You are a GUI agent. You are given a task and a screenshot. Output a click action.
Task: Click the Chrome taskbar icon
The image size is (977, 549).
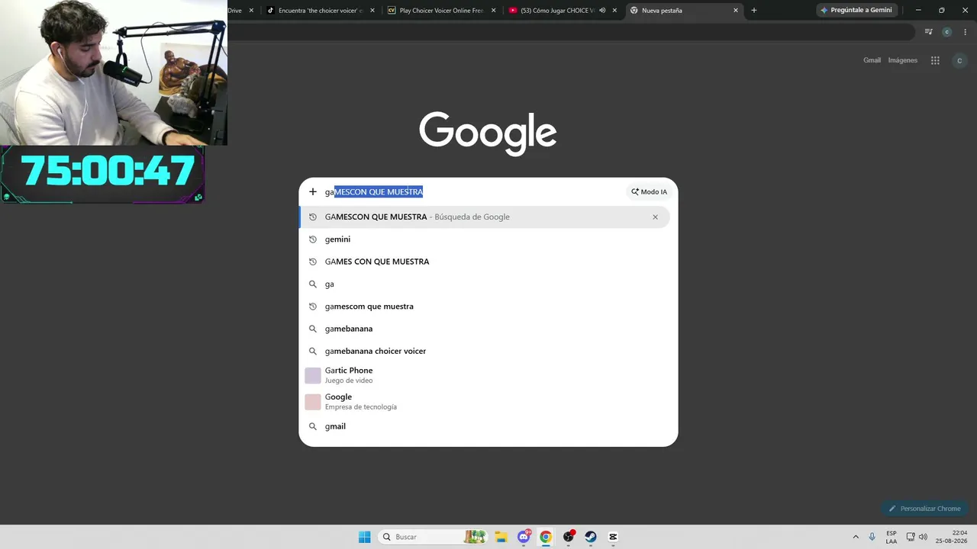[546, 537]
